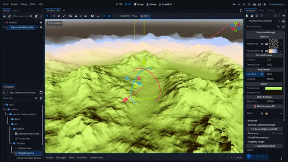The height and width of the screenshot is (162, 288).
Task: Click the group selected nodes icon
Action: pyautogui.click(x=81, y=16)
